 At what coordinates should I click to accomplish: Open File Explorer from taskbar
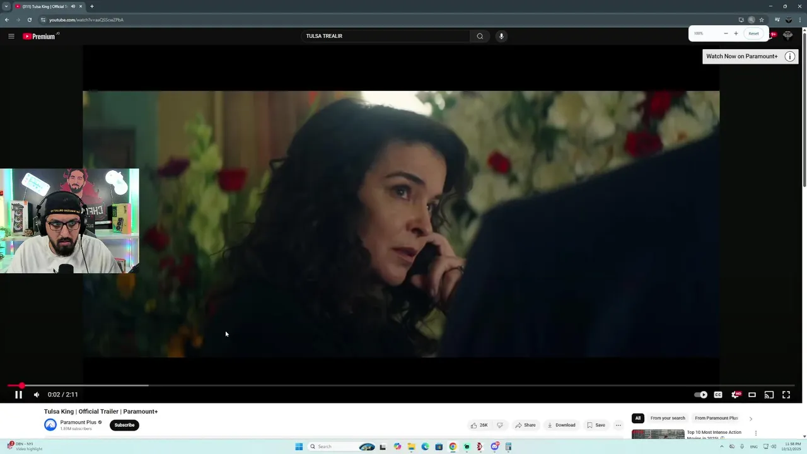(411, 446)
